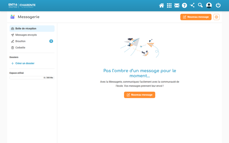This screenshot has width=229, height=143.
Task: Open the Corbeille folder
Action: tap(32, 48)
